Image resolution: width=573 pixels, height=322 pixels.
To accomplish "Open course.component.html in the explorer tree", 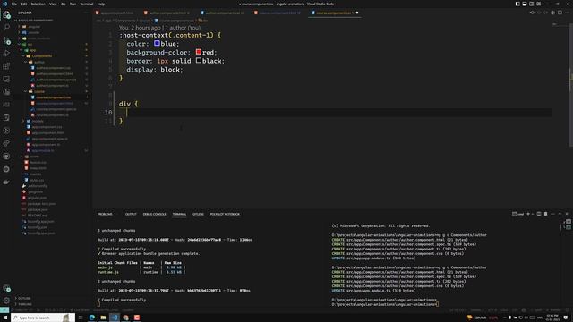I will [x=54, y=104].
